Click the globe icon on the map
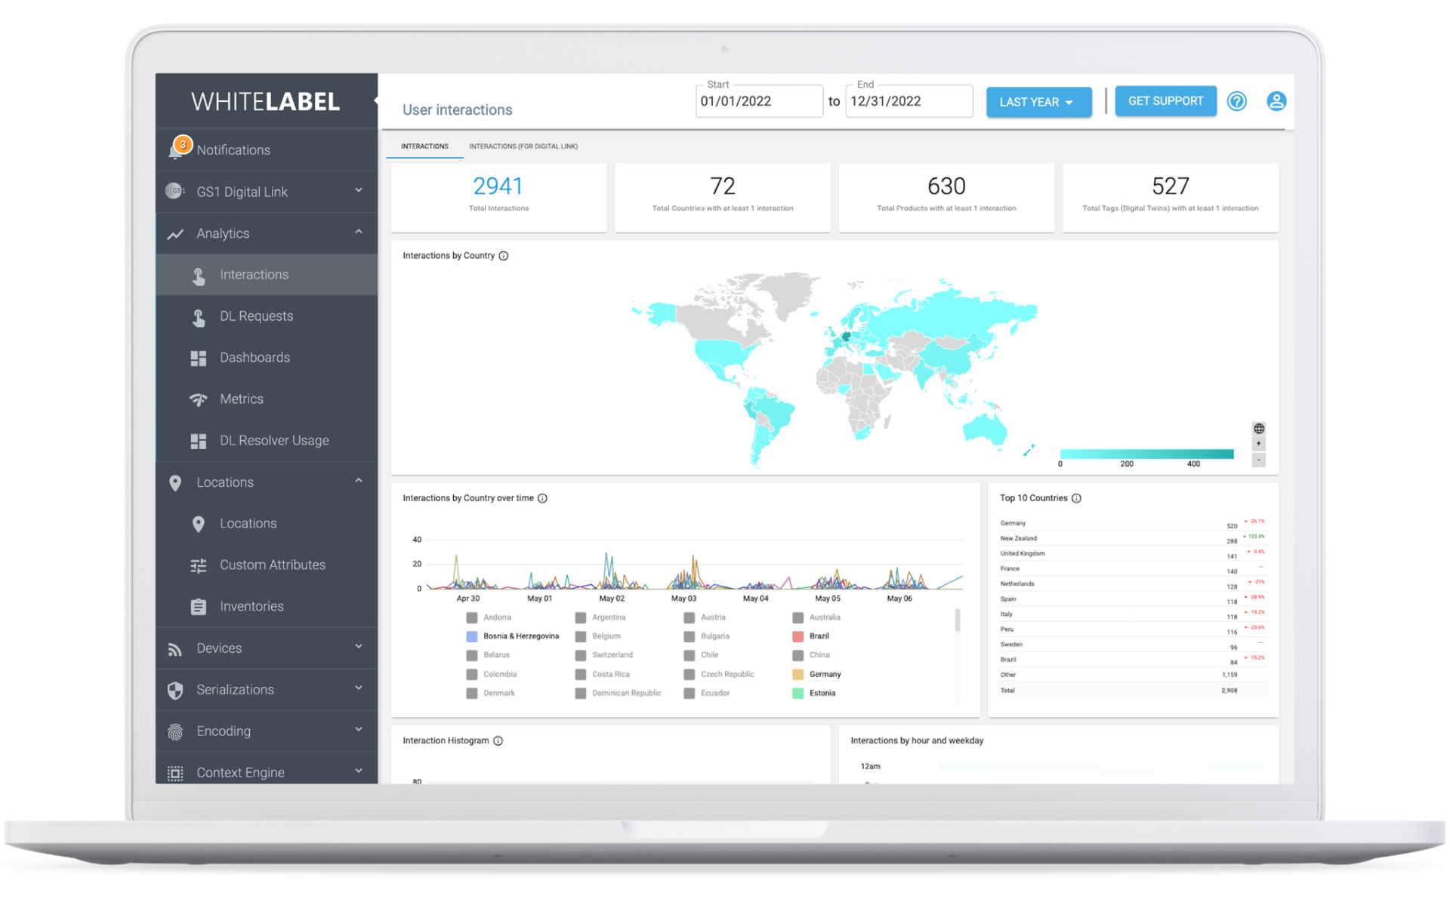Screen dimensions: 1450x902 (1259, 428)
